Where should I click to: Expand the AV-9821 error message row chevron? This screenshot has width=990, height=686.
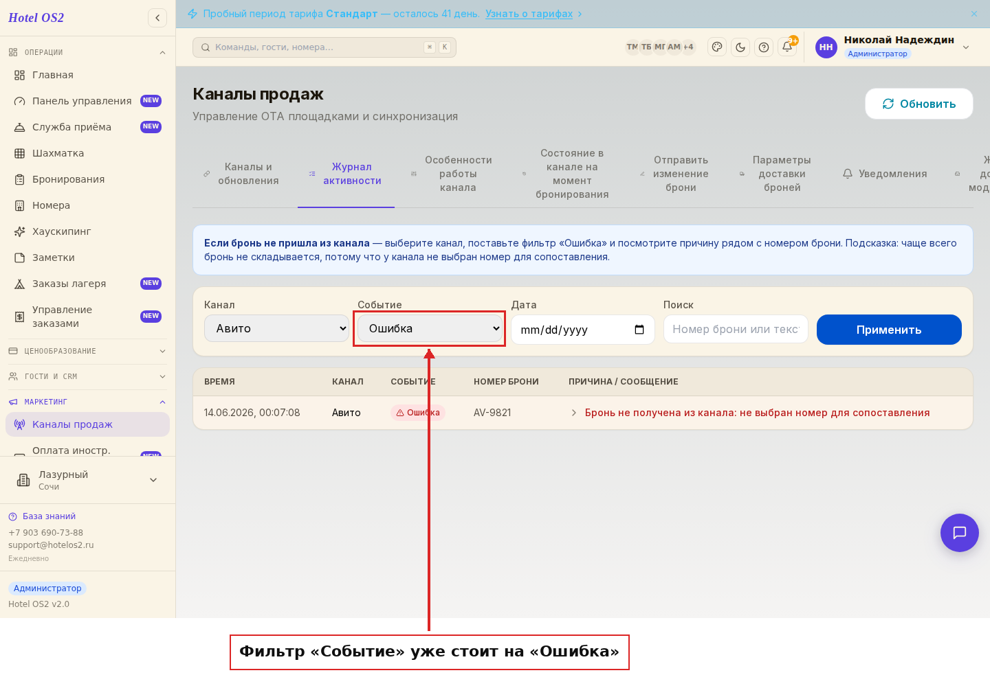pos(574,413)
